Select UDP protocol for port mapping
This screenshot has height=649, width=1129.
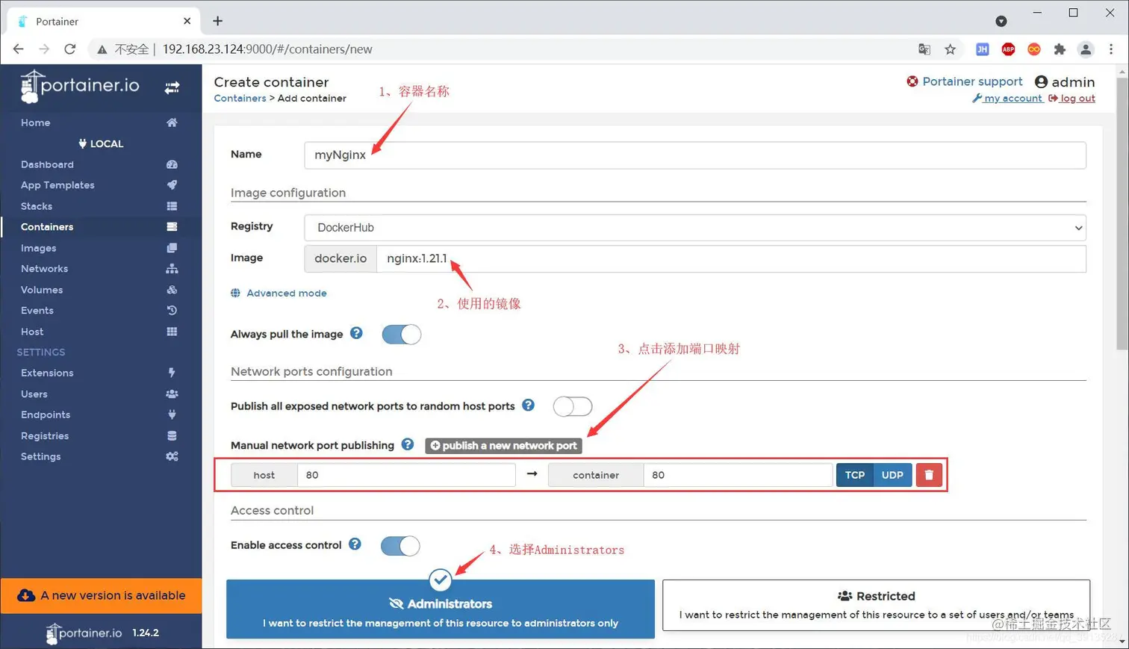click(x=892, y=475)
